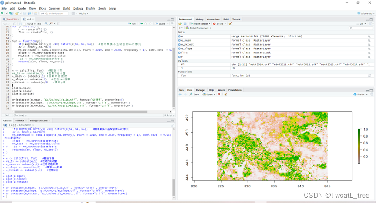Expand the e_MKtest object row

click(179, 45)
